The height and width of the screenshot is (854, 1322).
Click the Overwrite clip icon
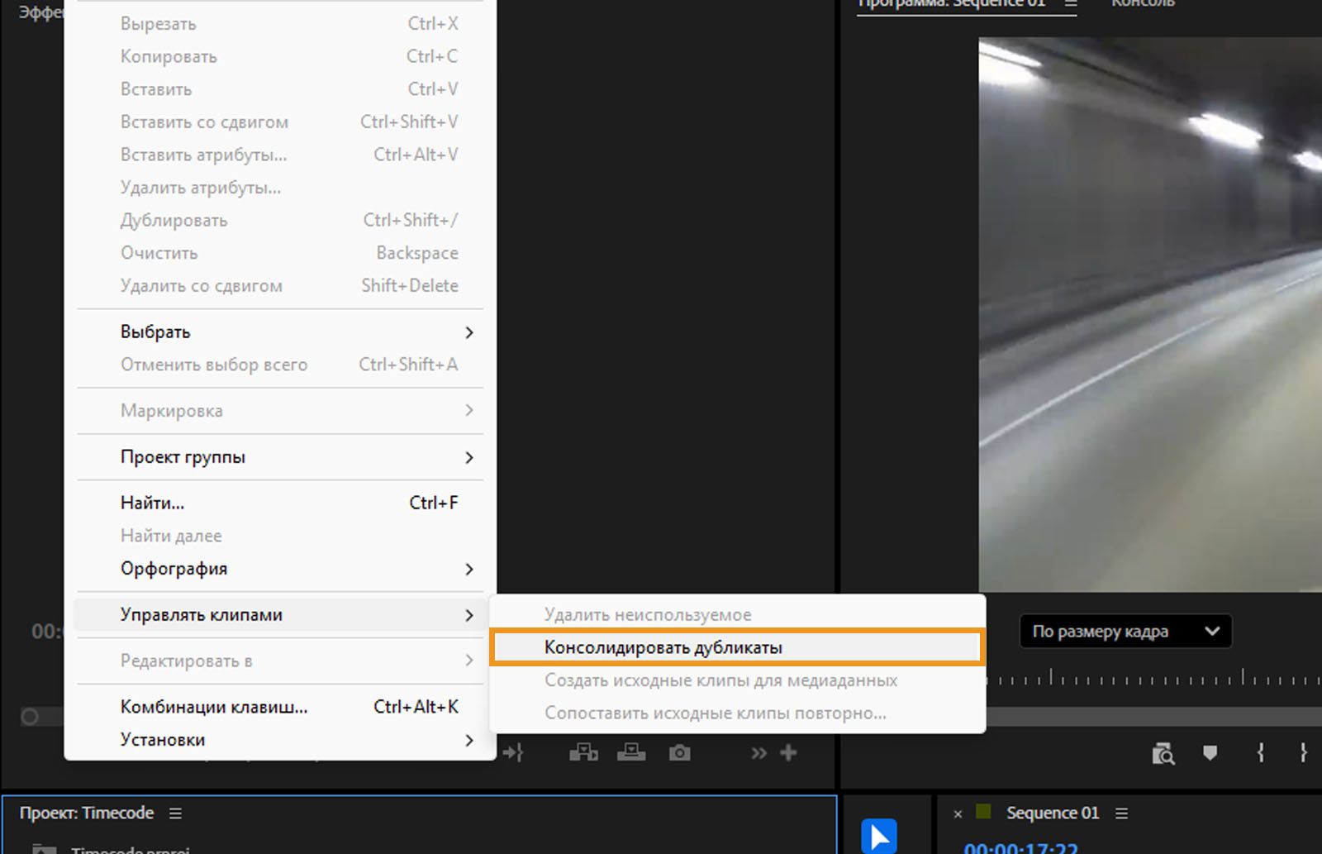click(631, 752)
